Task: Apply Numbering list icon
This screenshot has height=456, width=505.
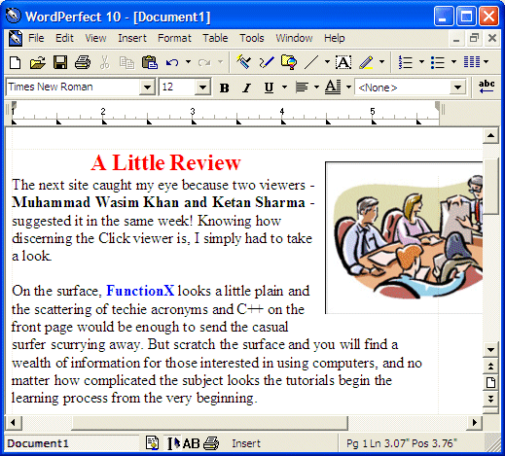Action: [x=406, y=62]
